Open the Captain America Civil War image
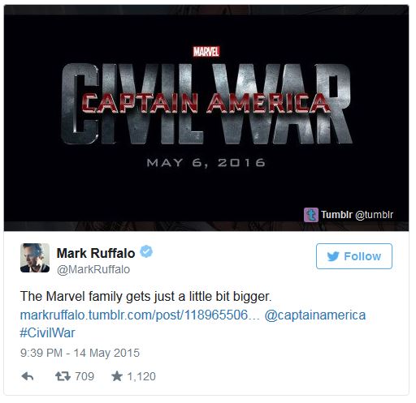This screenshot has height=403, width=416. (206, 118)
